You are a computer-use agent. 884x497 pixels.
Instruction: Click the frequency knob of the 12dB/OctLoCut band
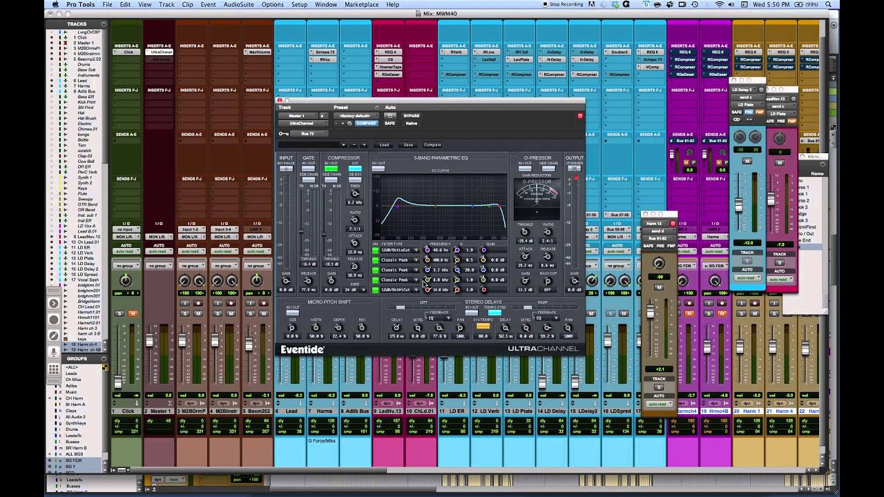[x=427, y=250]
